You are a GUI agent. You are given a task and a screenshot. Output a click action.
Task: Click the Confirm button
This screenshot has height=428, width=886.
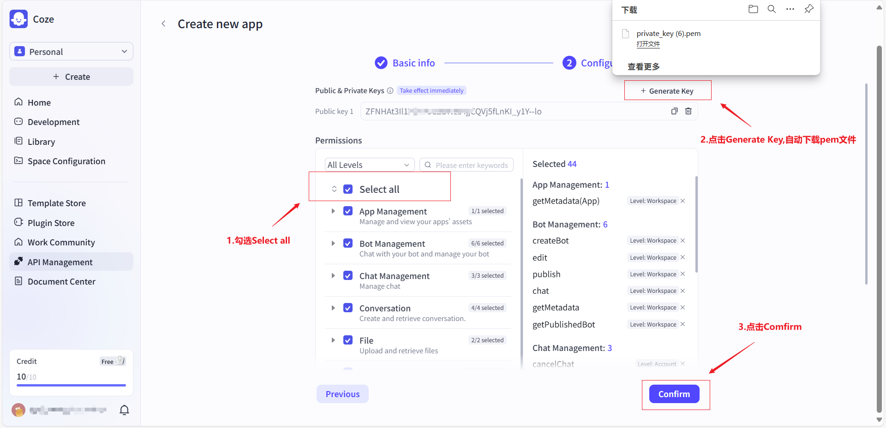(x=674, y=394)
